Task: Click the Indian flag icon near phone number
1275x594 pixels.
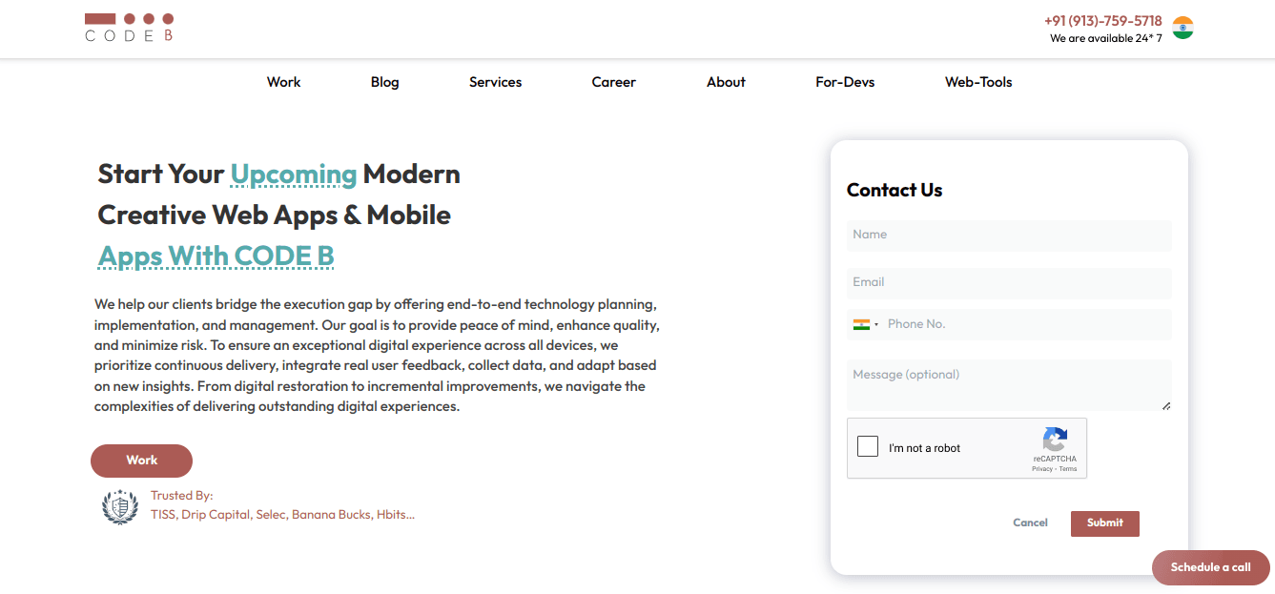Action: click(x=1182, y=28)
